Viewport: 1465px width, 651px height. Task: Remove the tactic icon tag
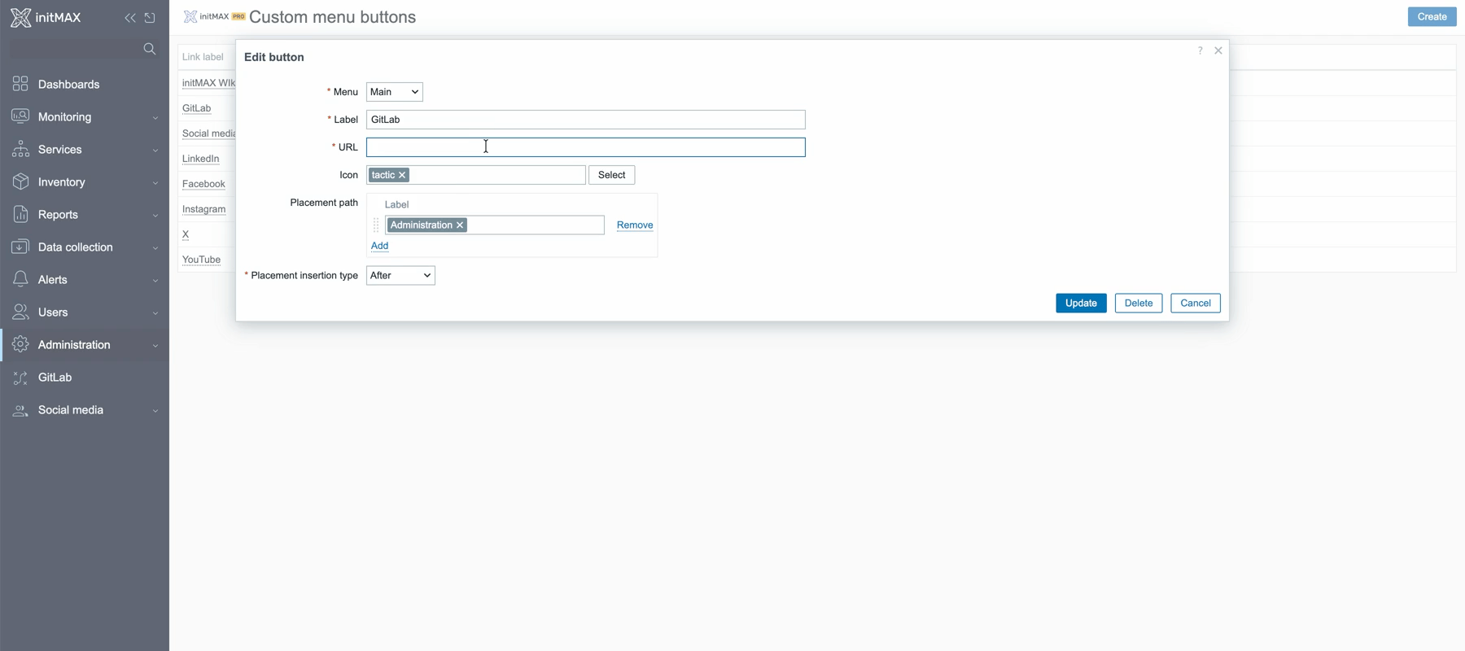402,175
